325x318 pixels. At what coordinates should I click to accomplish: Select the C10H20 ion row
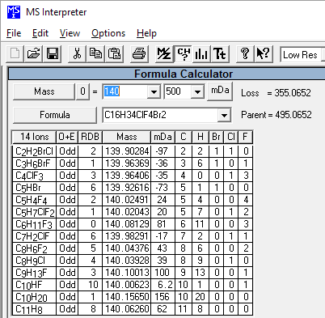(133, 297)
